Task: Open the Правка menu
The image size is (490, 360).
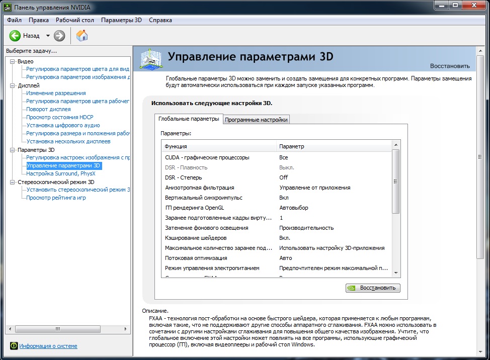Action: click(x=39, y=20)
